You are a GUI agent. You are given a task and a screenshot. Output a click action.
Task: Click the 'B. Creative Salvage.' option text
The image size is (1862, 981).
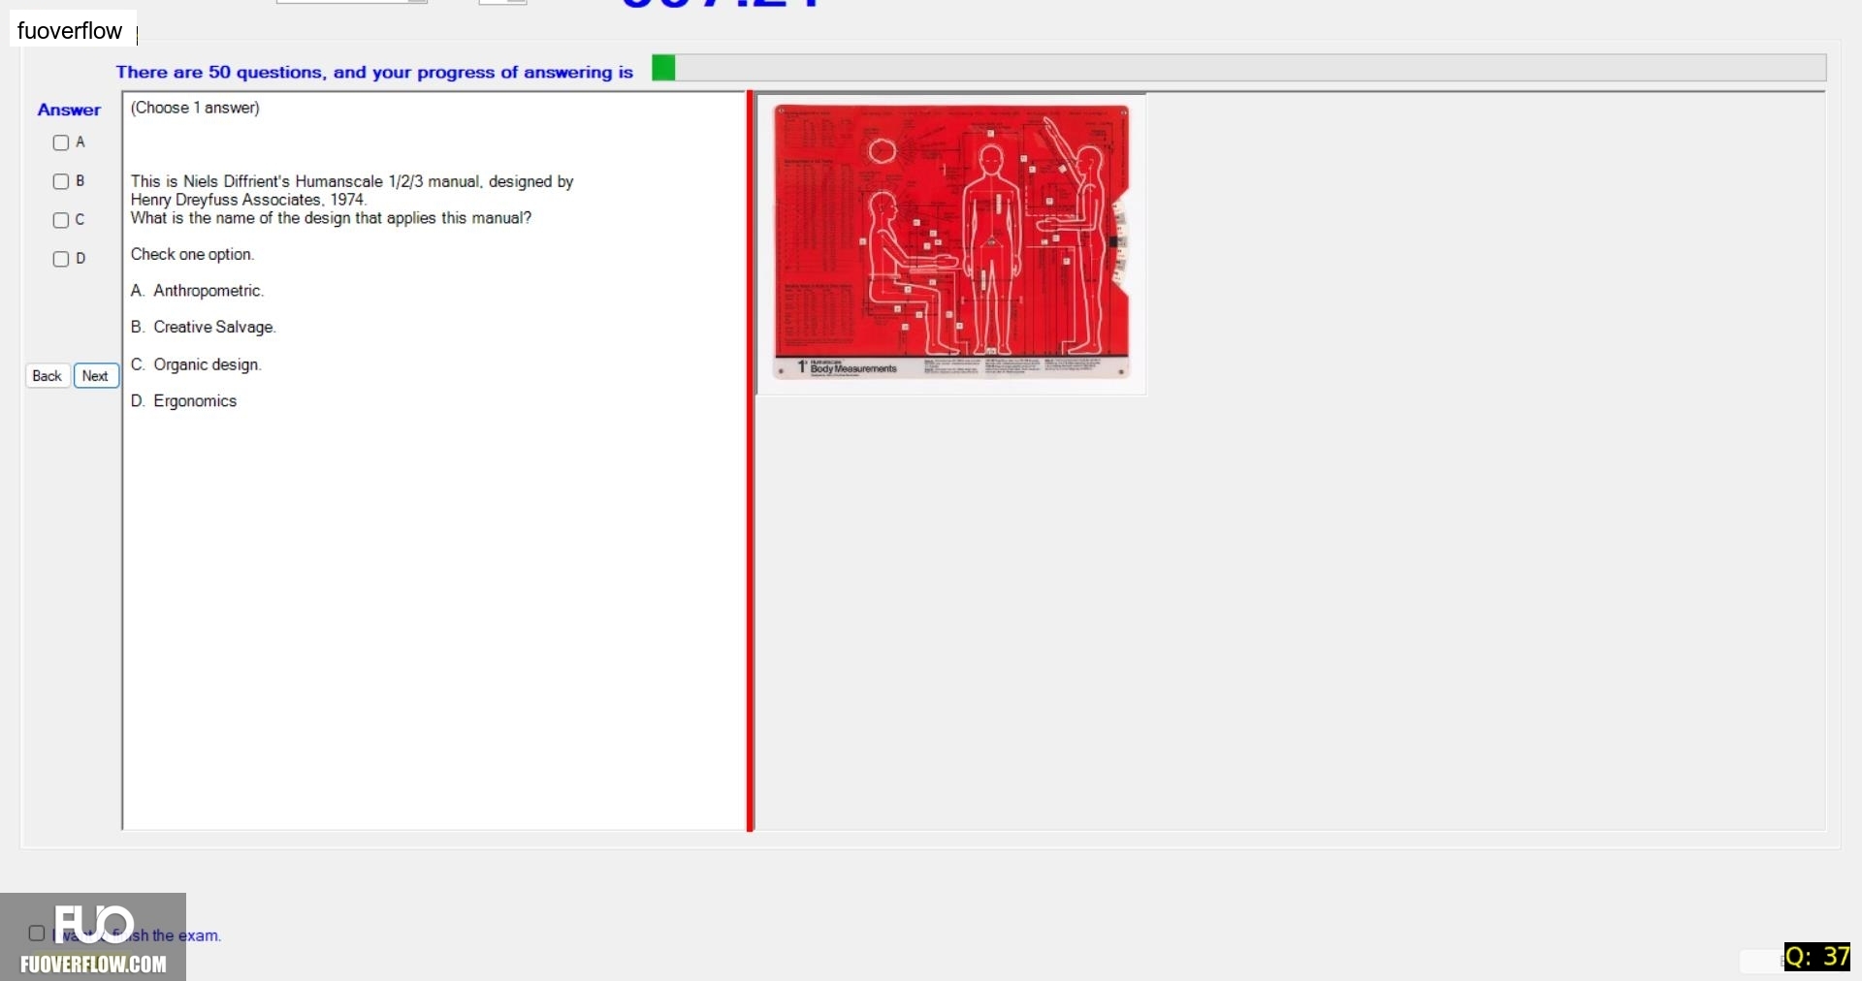[x=204, y=328]
